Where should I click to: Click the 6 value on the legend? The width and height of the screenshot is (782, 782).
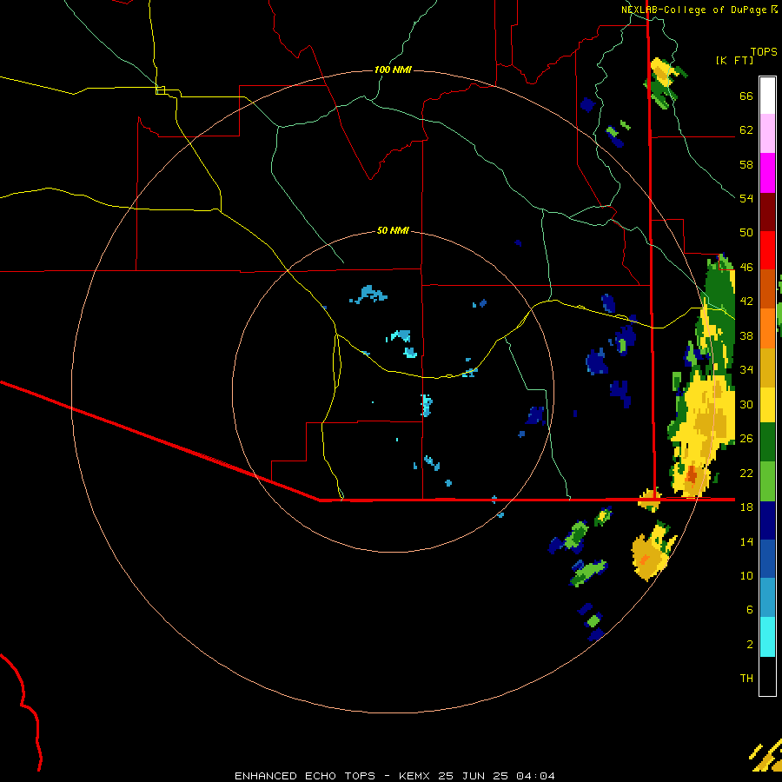click(x=750, y=609)
